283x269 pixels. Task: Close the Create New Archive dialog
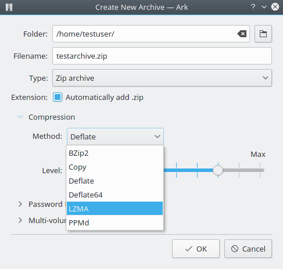coord(275,7)
